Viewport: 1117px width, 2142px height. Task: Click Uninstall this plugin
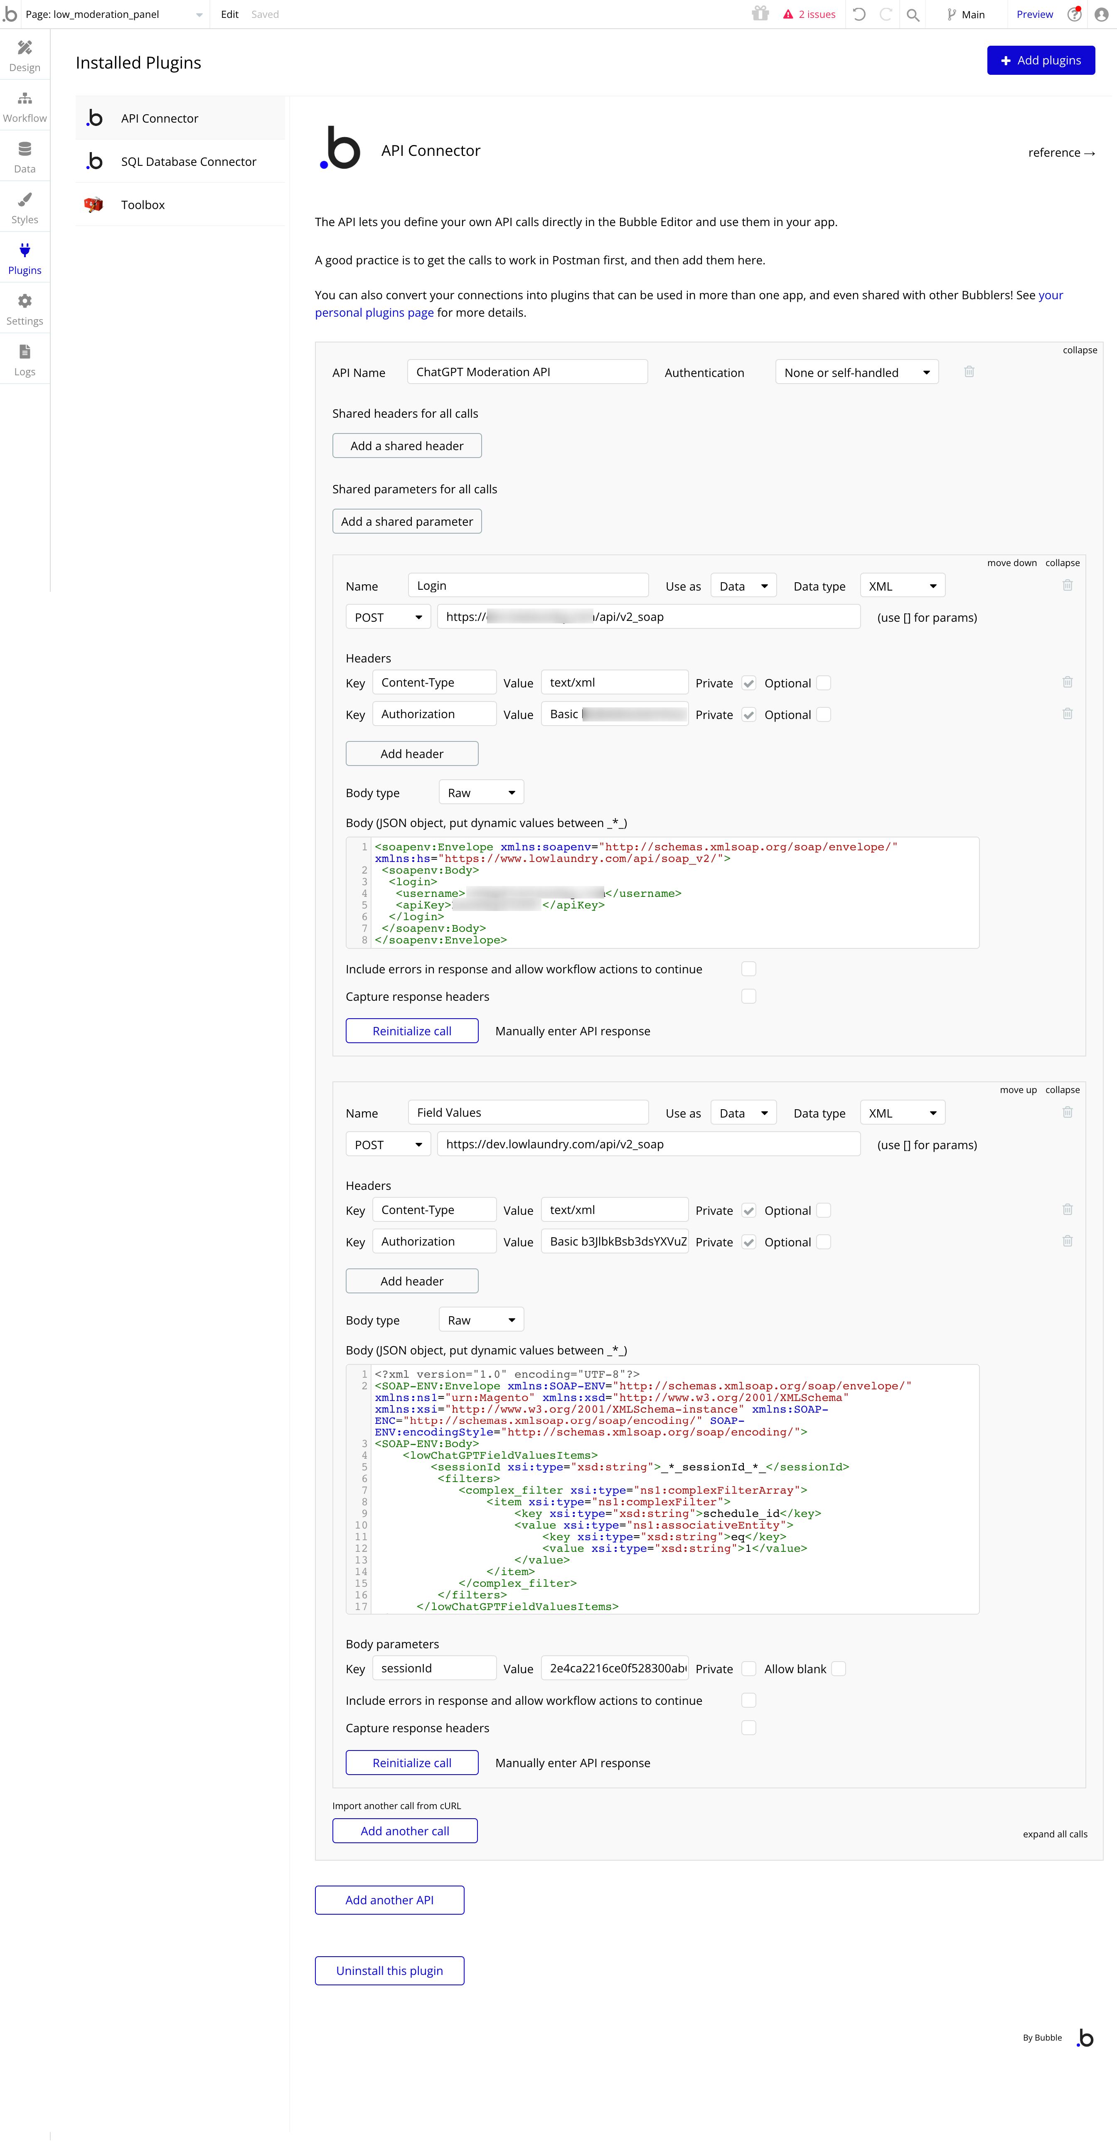[x=389, y=1971]
